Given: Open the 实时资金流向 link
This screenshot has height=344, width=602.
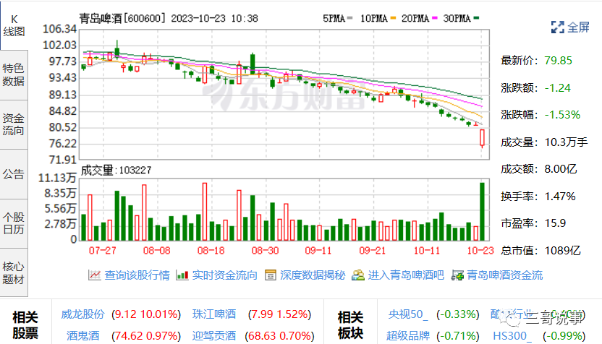Looking at the screenshot, I should pyautogui.click(x=224, y=275).
